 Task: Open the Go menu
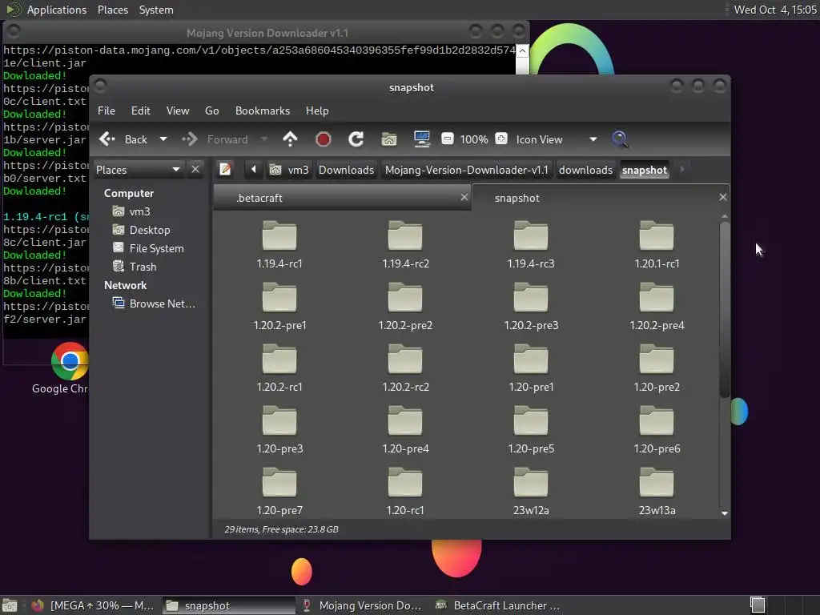click(x=211, y=111)
